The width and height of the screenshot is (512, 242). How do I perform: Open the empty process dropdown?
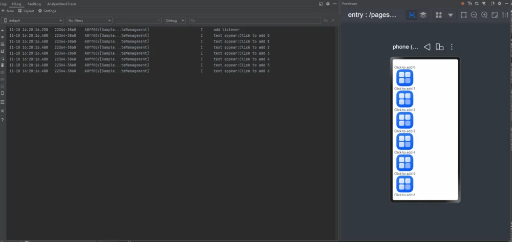click(138, 20)
